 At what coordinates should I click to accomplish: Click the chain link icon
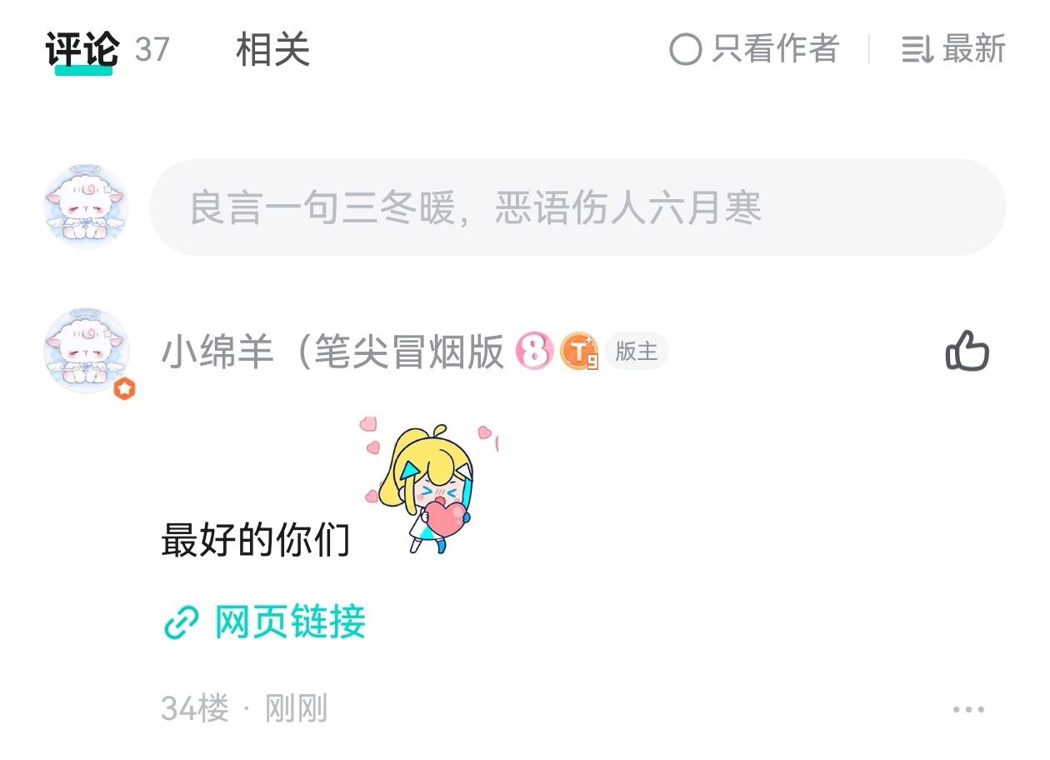pyautogui.click(x=181, y=622)
